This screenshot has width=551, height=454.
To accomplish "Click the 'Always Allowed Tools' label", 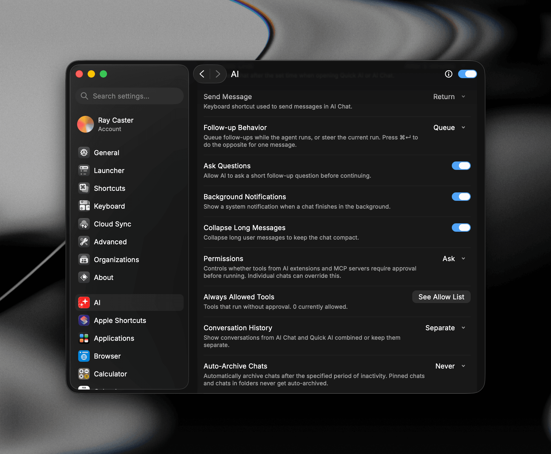I will point(239,297).
